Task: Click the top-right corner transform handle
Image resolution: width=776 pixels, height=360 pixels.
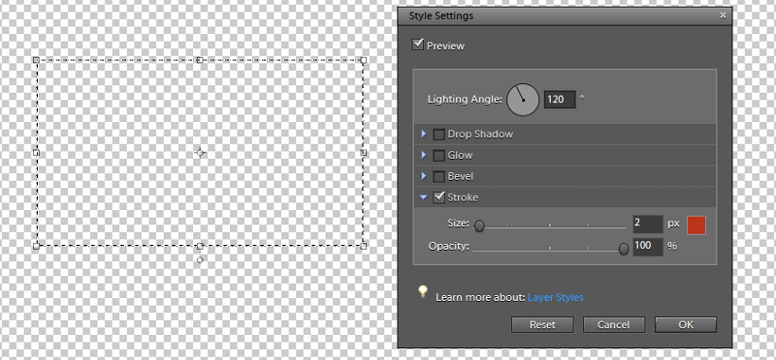Action: tap(363, 60)
